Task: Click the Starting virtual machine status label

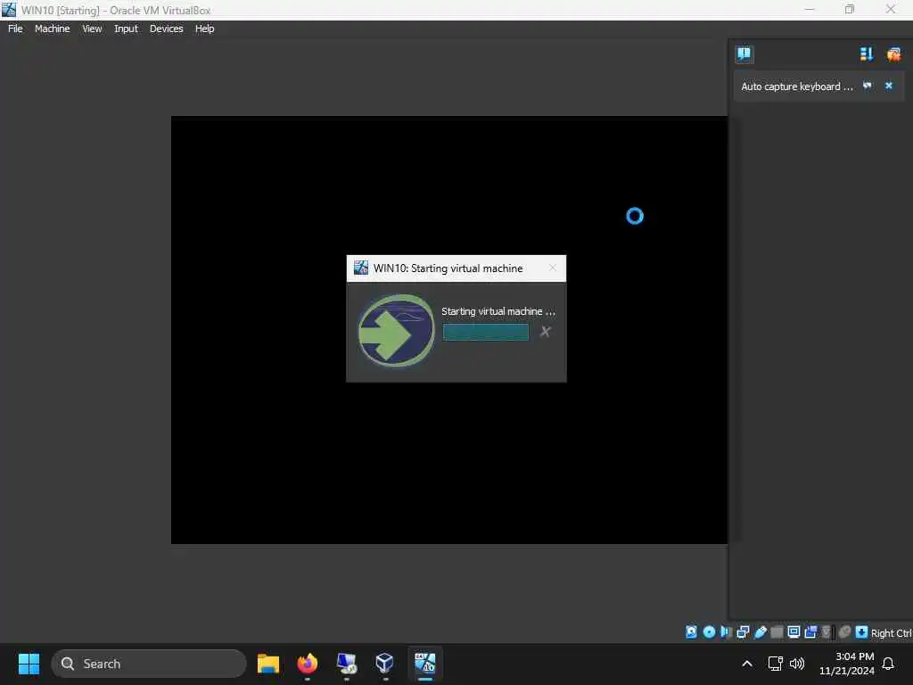Action: coord(498,311)
